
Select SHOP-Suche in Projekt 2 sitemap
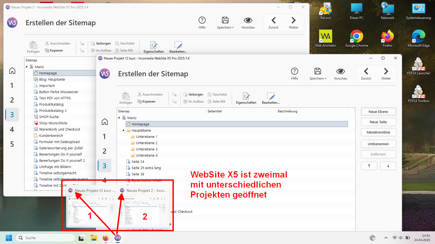(46, 117)
